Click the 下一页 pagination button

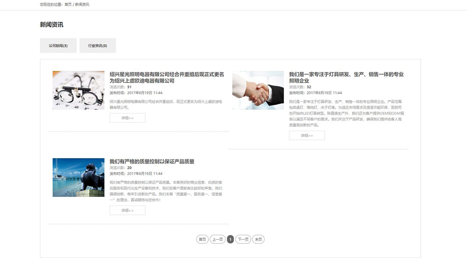tap(242, 239)
